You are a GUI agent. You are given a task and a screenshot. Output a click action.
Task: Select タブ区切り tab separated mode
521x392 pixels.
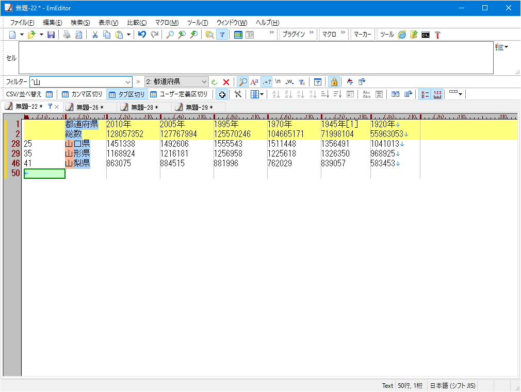click(x=127, y=94)
